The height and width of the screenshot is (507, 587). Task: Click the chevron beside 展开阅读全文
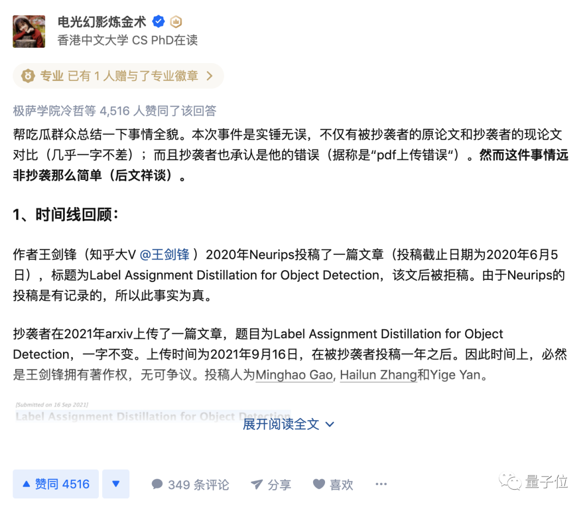coord(330,424)
